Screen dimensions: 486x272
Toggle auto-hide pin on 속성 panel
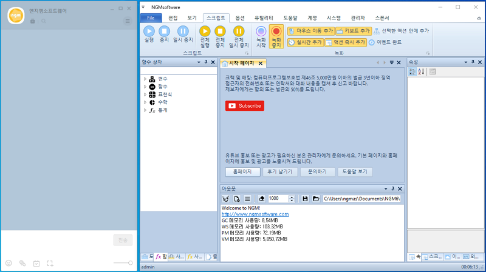(473, 62)
